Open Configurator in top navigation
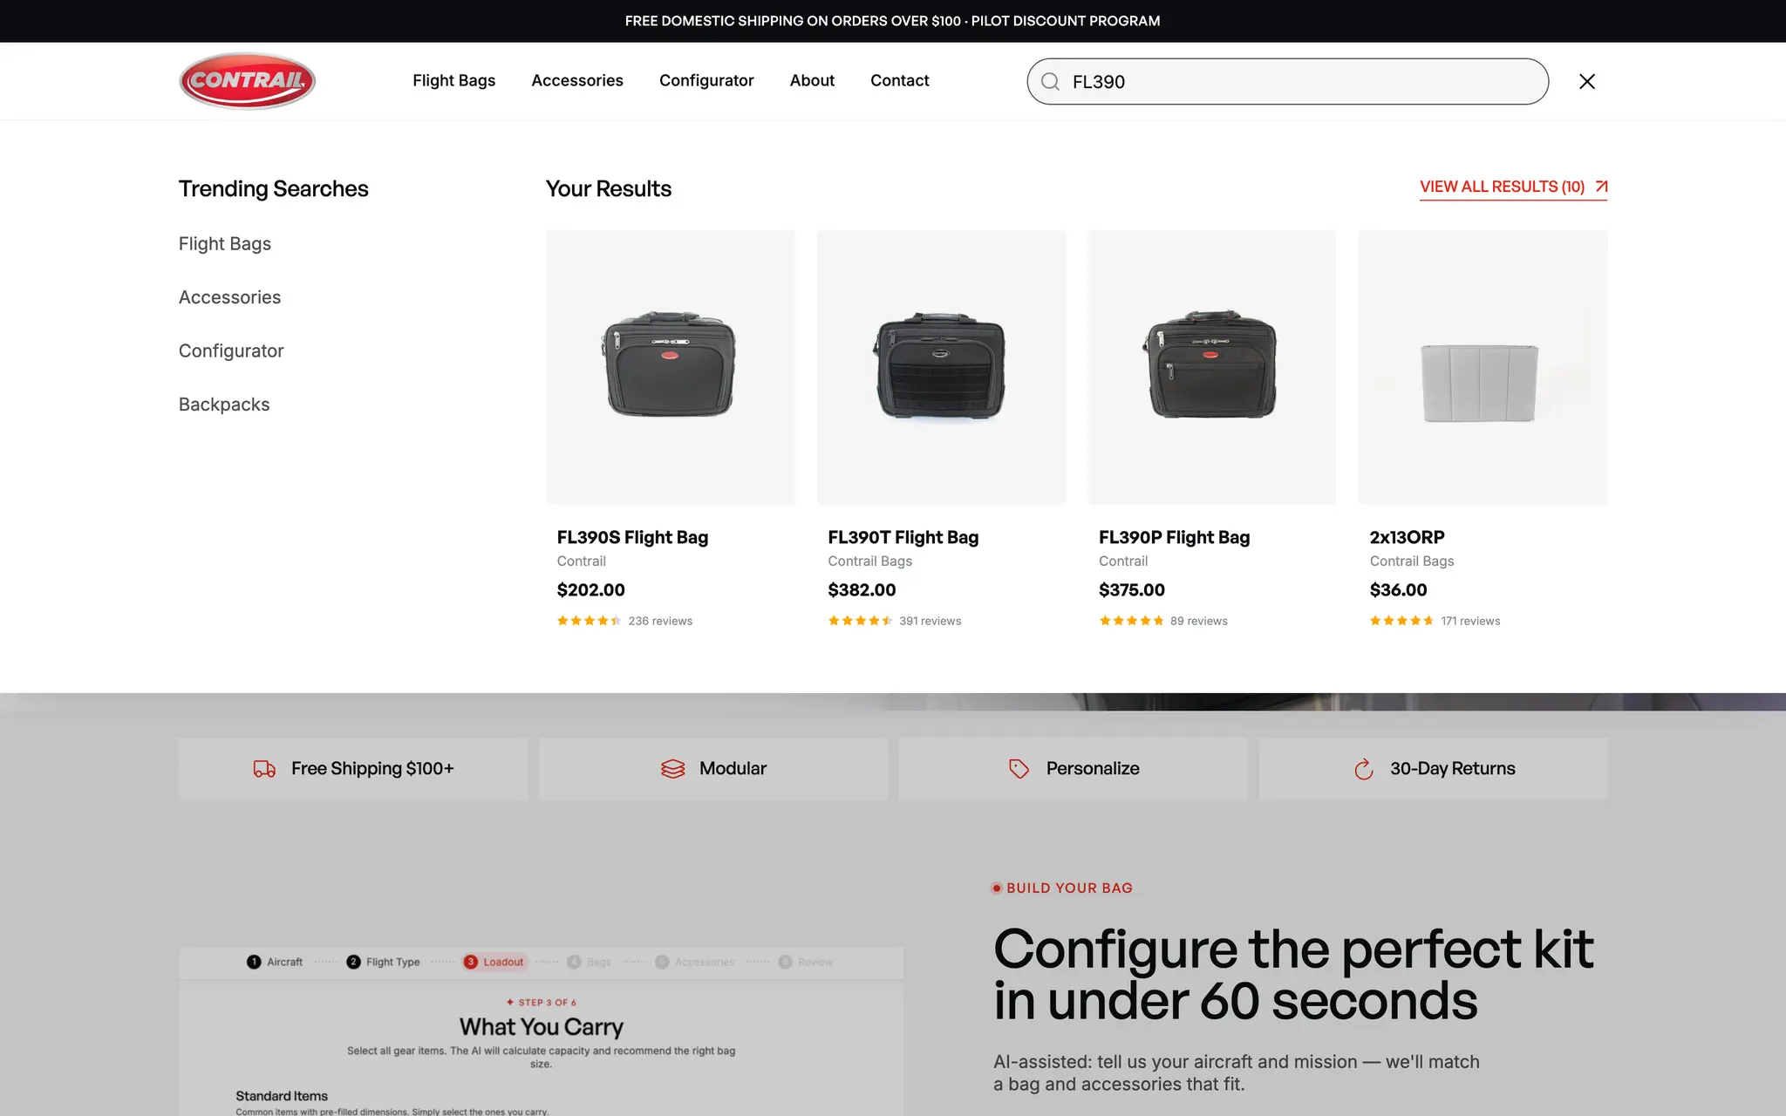Viewport: 1786px width, 1116px height. click(x=706, y=80)
